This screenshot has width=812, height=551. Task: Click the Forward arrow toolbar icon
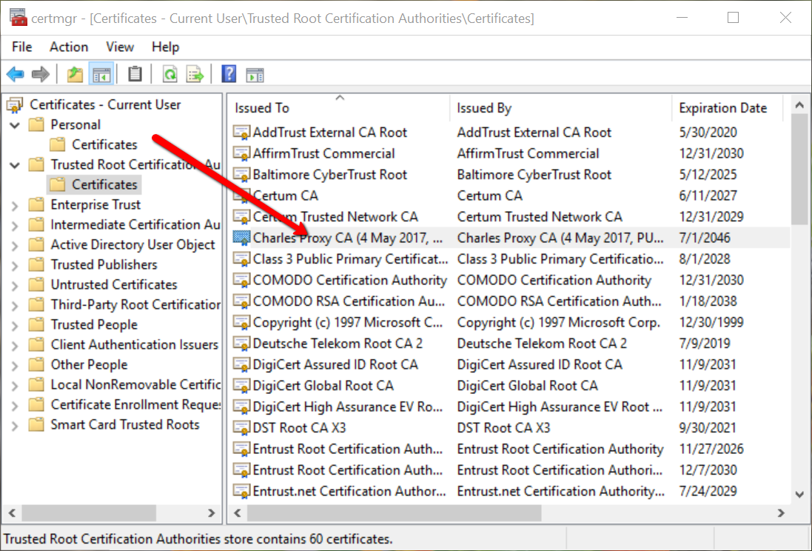(41, 75)
